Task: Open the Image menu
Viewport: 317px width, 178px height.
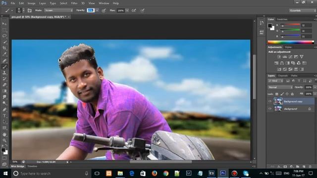Action: click(x=31, y=3)
